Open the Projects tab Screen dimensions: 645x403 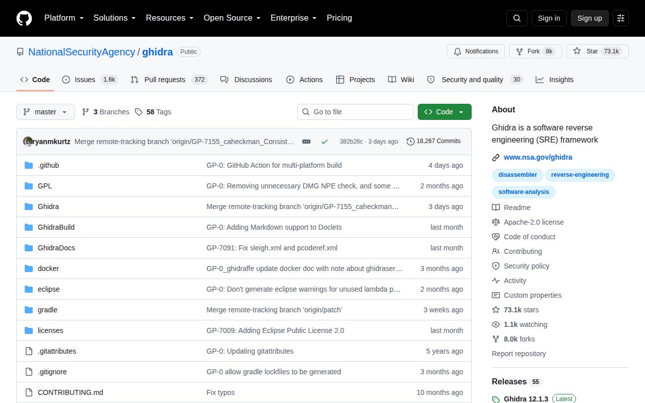click(355, 80)
